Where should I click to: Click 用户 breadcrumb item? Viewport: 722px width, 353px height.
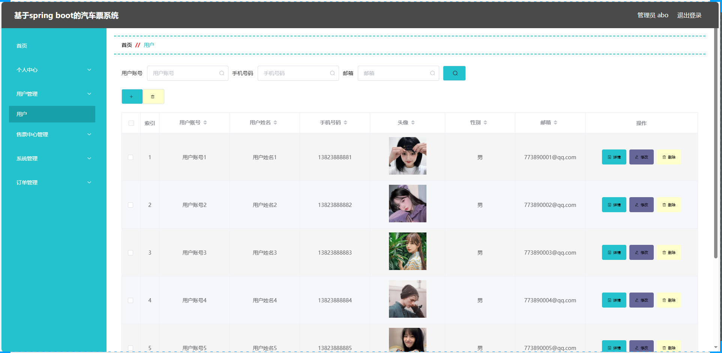click(149, 45)
